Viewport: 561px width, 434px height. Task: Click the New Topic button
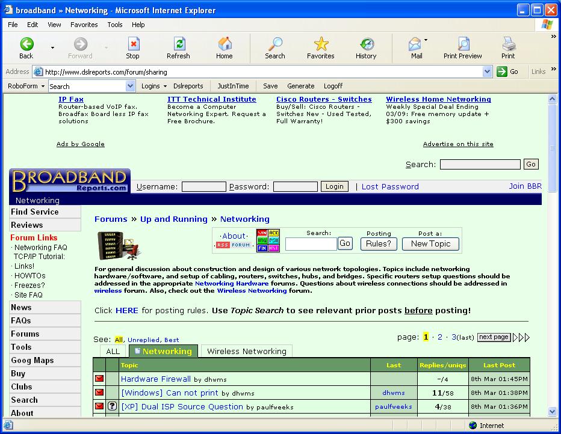(x=430, y=243)
